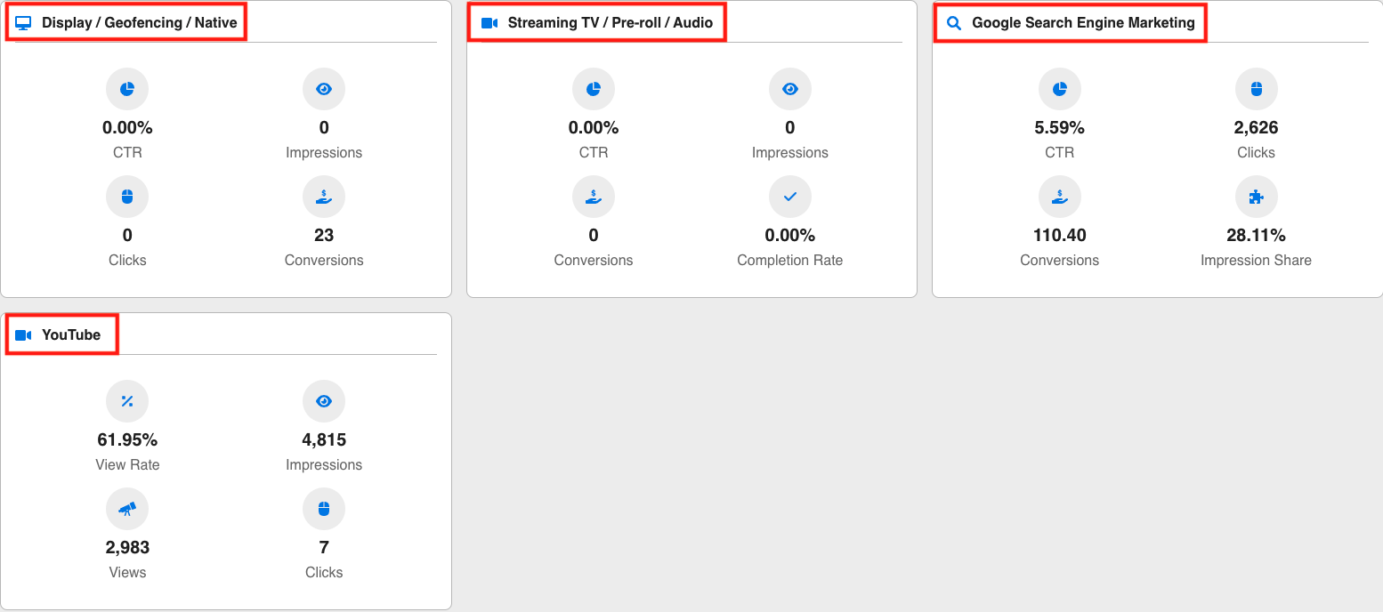
Task: Click the Google Search magnifying glass icon
Action: (x=954, y=23)
